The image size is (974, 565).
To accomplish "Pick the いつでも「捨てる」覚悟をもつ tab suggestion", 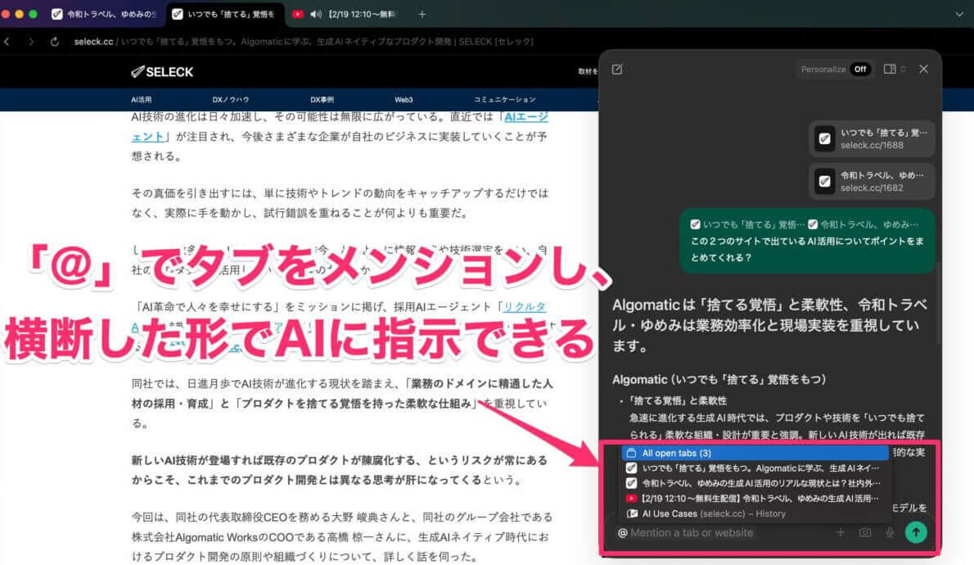I will [x=755, y=468].
